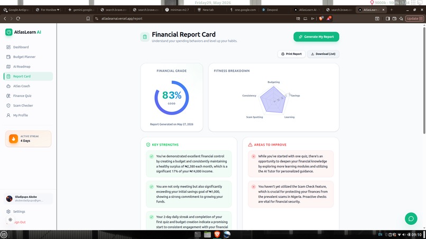Click the 'Scam Spotting' chart axis label
The height and width of the screenshot is (239, 426).
coord(254,117)
